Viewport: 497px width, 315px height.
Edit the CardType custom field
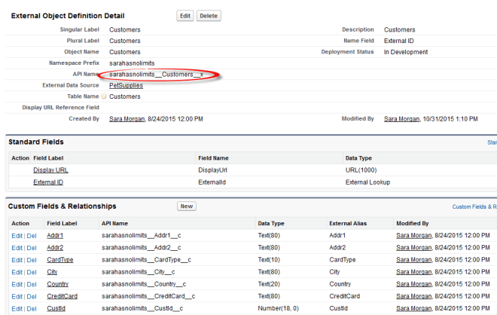coord(17,260)
